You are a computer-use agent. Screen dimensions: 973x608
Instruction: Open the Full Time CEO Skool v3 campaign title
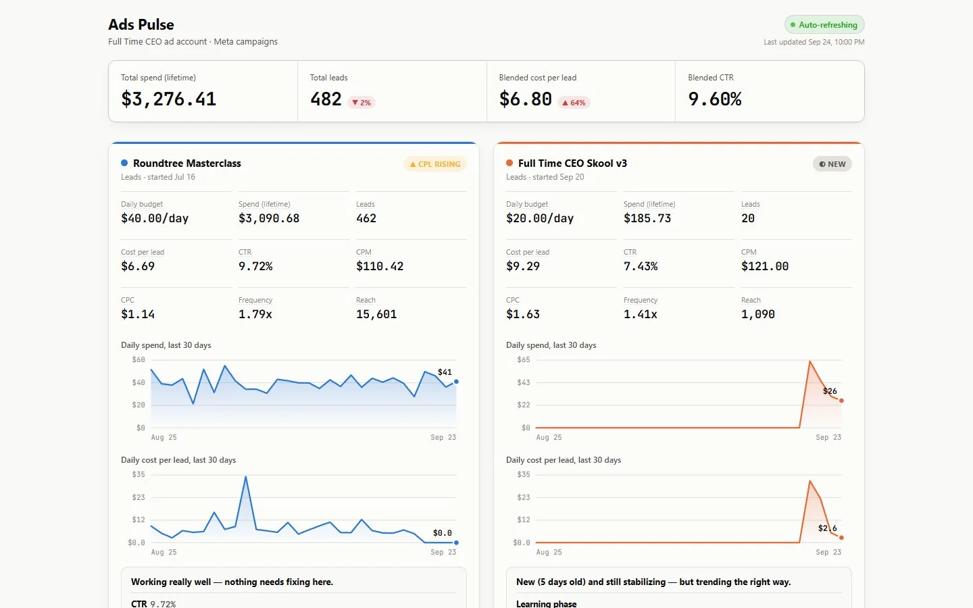572,163
